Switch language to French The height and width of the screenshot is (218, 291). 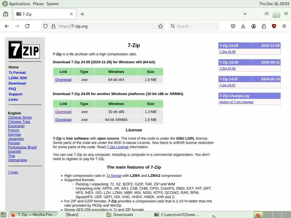coord(14,130)
